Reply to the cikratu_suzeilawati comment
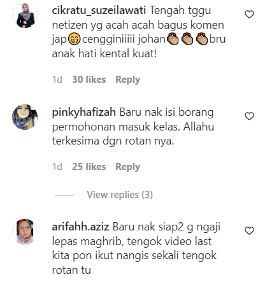265x282 pixels. (x=127, y=80)
